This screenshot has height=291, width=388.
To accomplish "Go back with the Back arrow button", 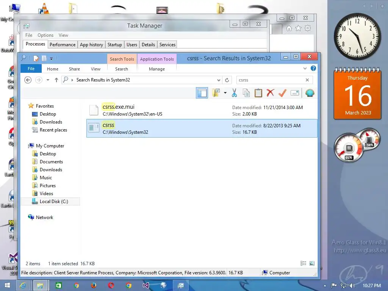I will tap(28, 80).
